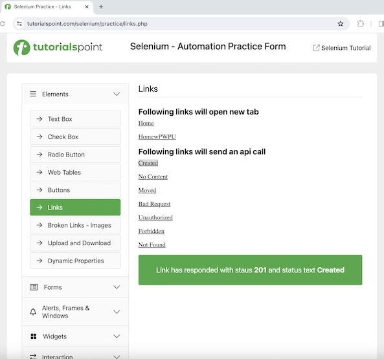Collapse the Elements section chevron
Viewport: 384px width, 359px height.
click(x=117, y=94)
